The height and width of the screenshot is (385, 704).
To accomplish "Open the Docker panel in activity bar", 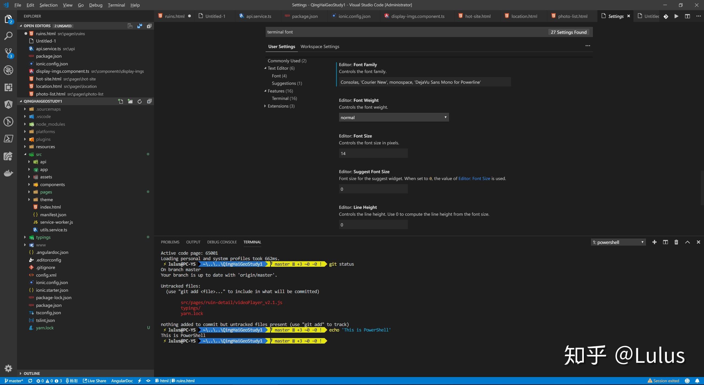I will tap(8, 173).
